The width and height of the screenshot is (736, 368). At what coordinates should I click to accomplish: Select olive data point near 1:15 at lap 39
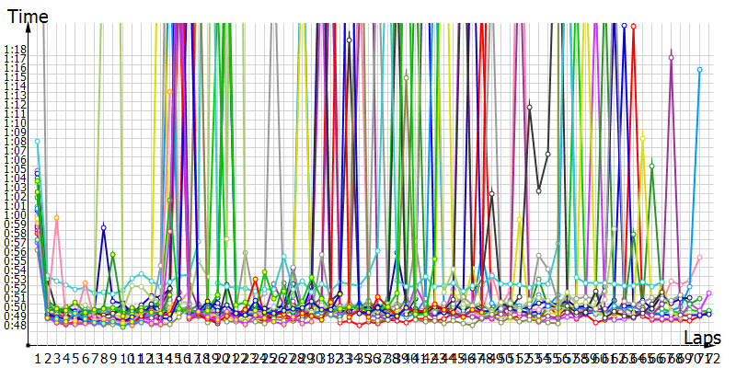[x=406, y=77]
